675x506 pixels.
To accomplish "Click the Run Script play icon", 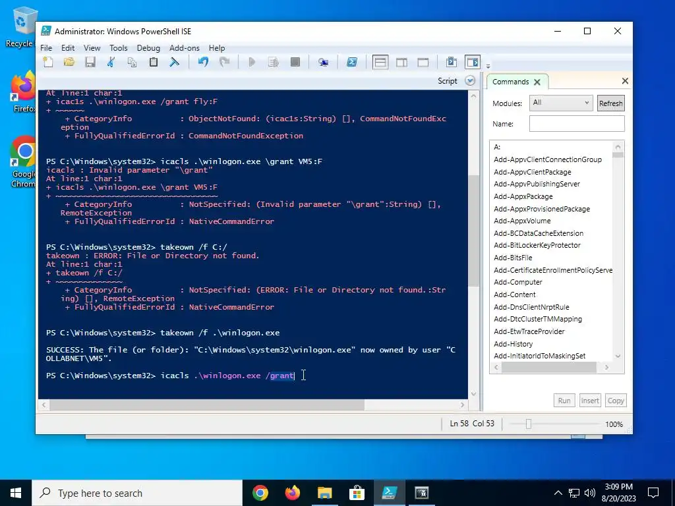I will (252, 62).
